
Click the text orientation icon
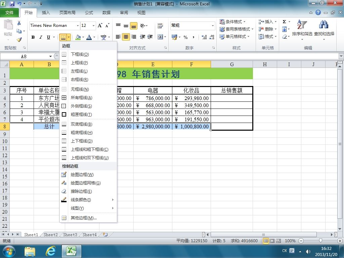pos(142,26)
